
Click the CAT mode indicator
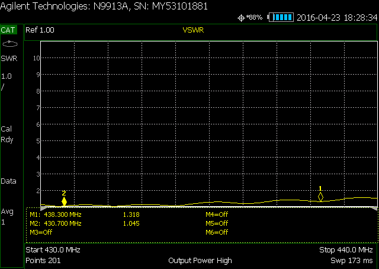point(9,29)
